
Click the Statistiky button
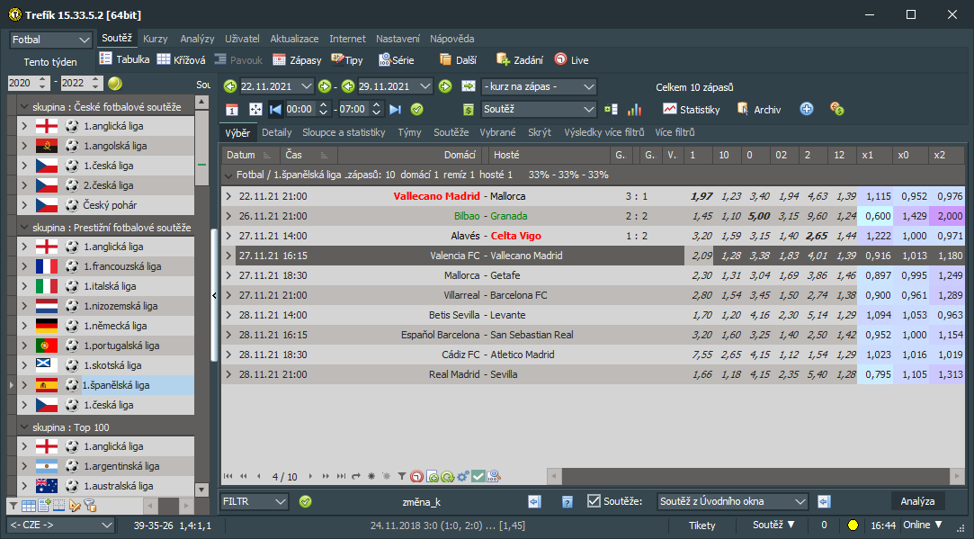coord(692,110)
